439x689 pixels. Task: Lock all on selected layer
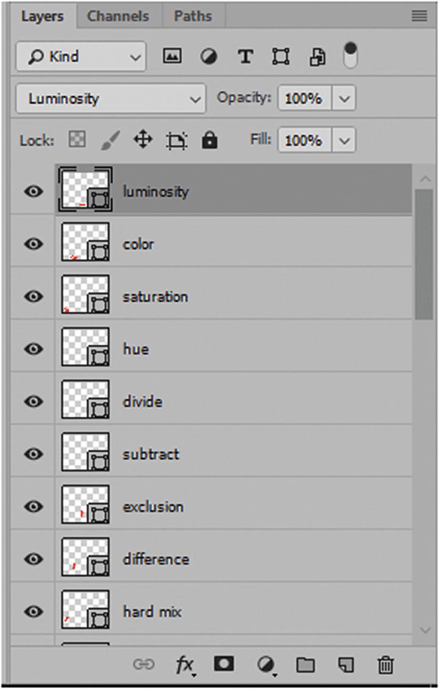point(210,141)
